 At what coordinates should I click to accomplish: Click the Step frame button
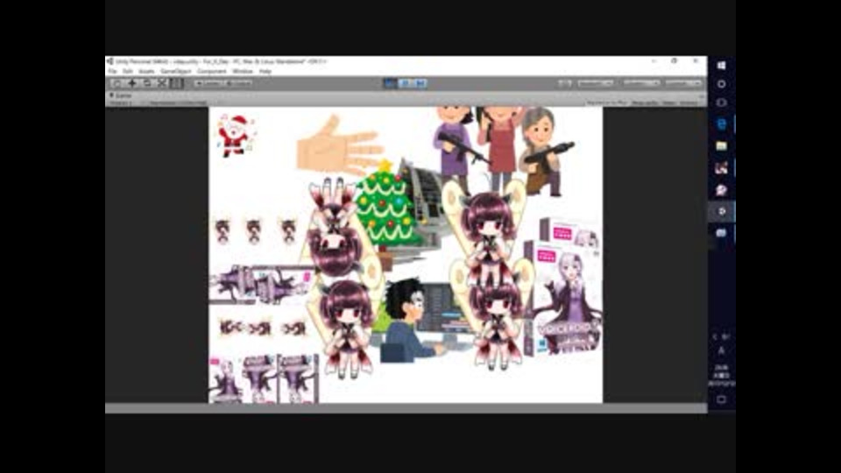(420, 83)
